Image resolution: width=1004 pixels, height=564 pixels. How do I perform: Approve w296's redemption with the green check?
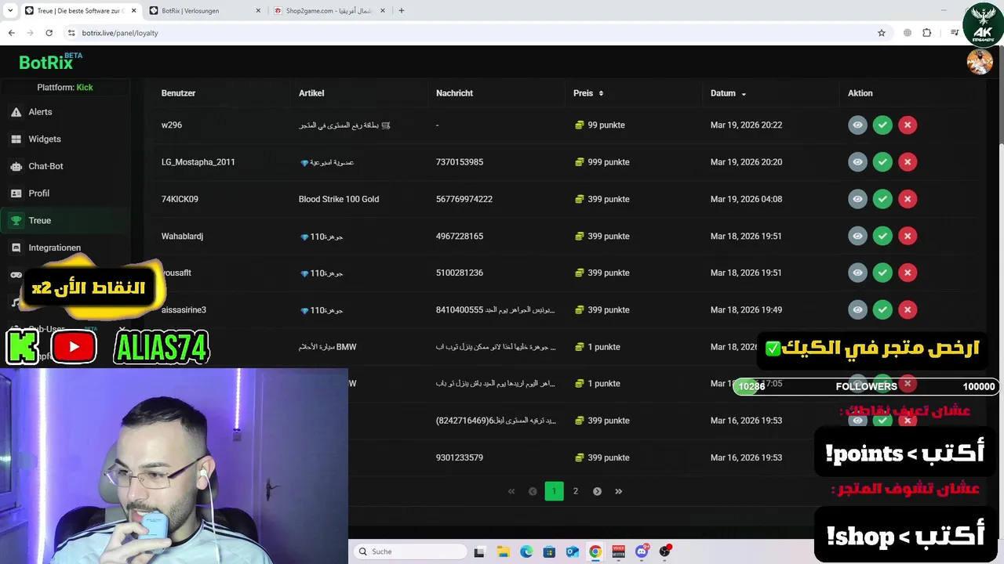(882, 125)
